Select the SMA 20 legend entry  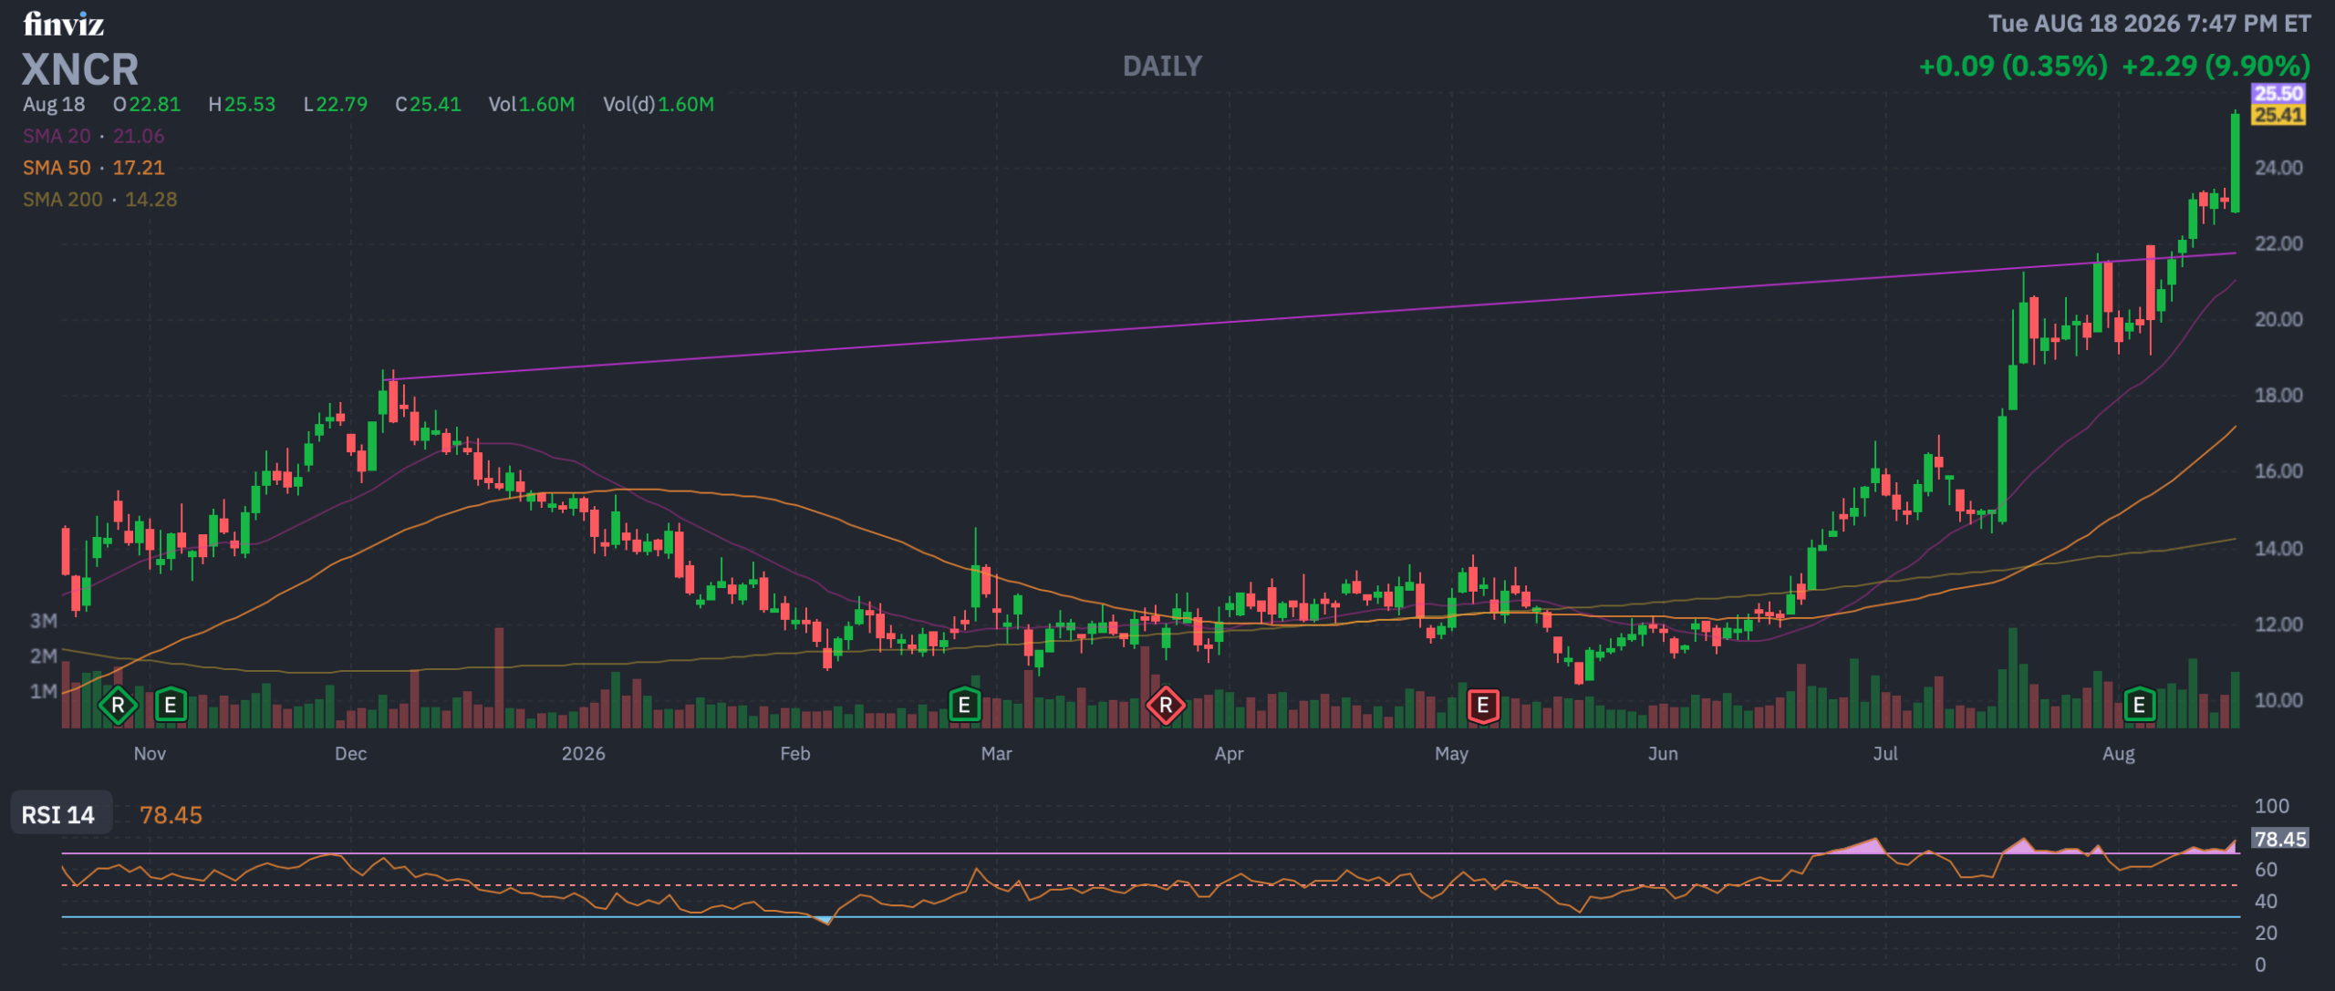click(94, 136)
